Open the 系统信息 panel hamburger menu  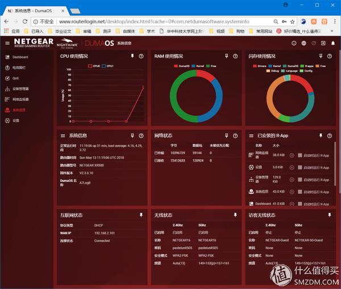click(63, 136)
